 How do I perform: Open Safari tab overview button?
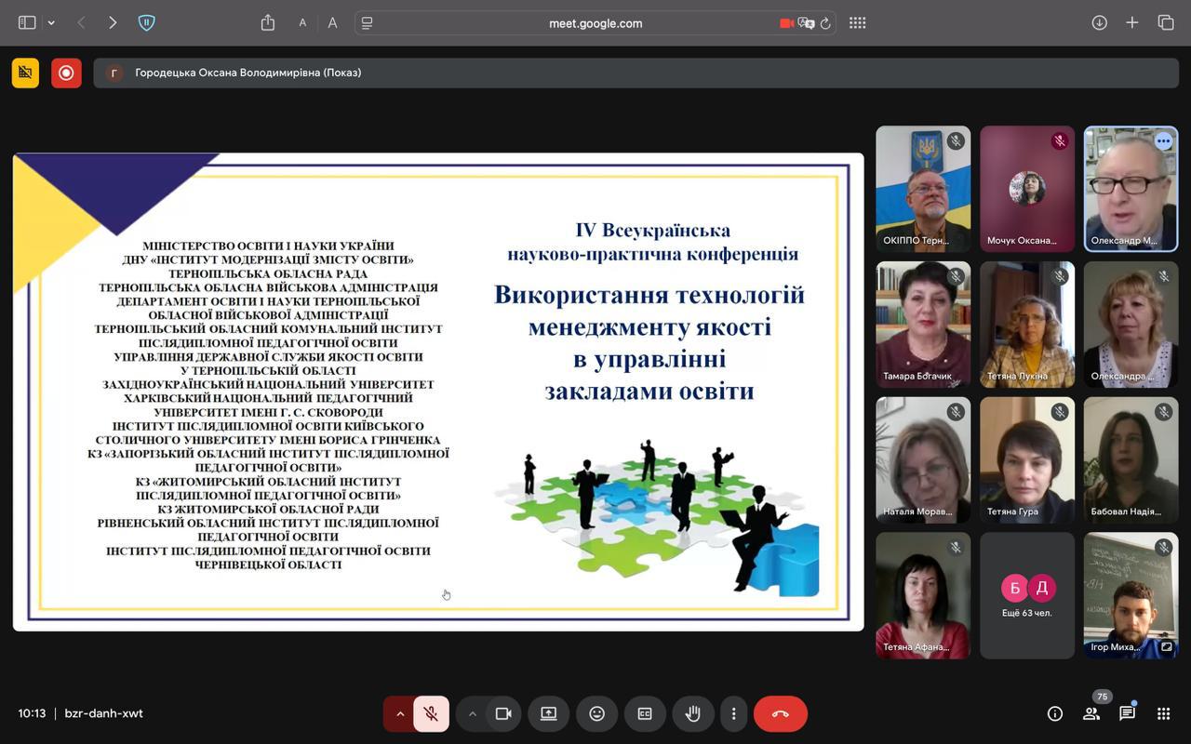point(1165,23)
